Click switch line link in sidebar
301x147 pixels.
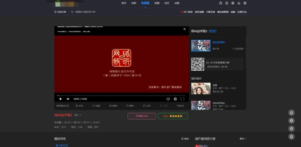pyautogui.click(x=238, y=49)
